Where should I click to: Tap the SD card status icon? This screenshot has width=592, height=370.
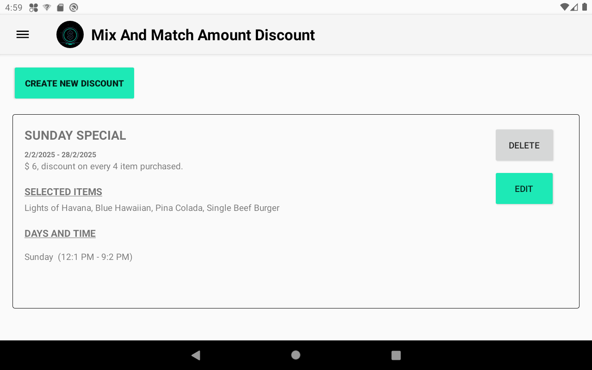tap(60, 7)
